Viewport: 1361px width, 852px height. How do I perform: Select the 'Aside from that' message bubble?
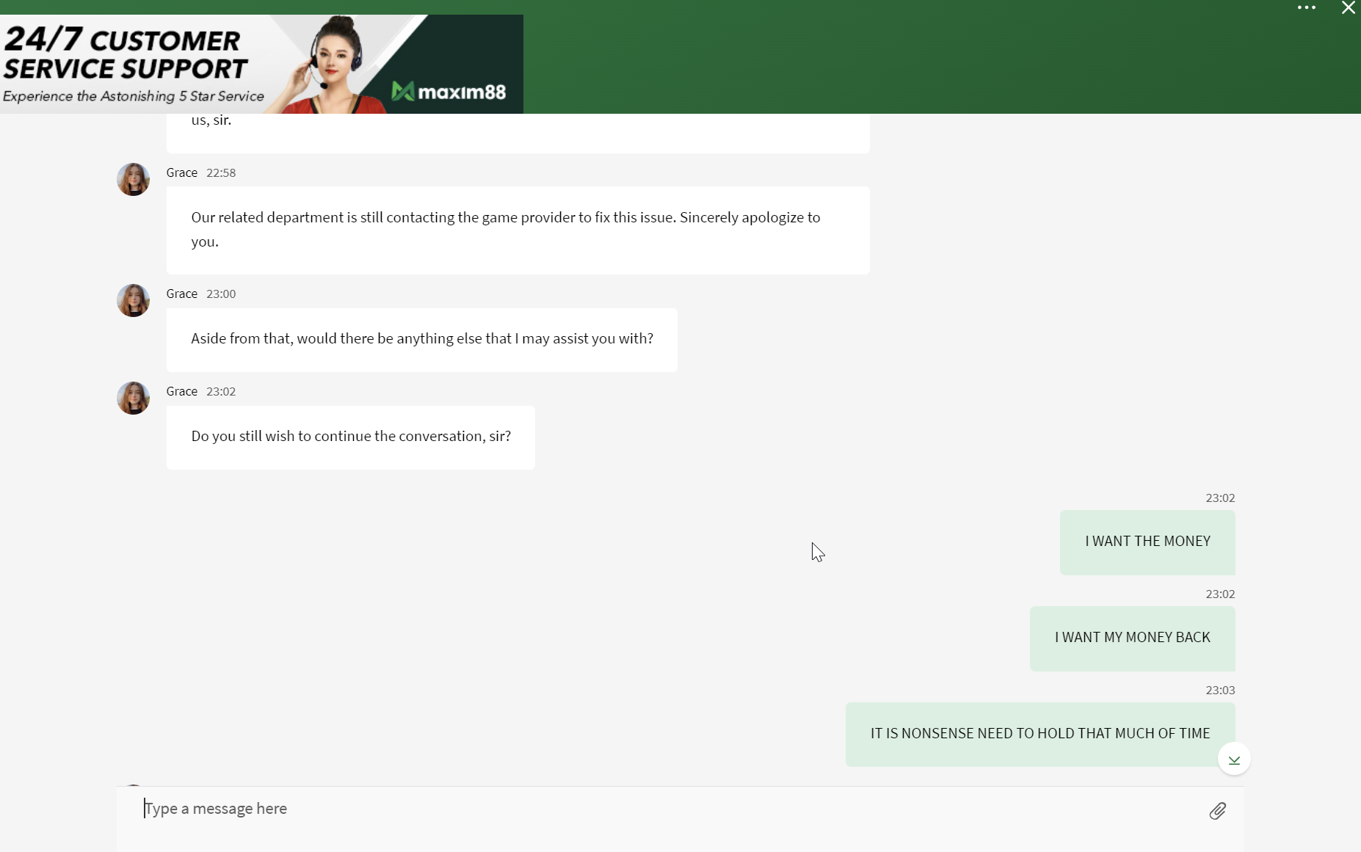coord(421,339)
